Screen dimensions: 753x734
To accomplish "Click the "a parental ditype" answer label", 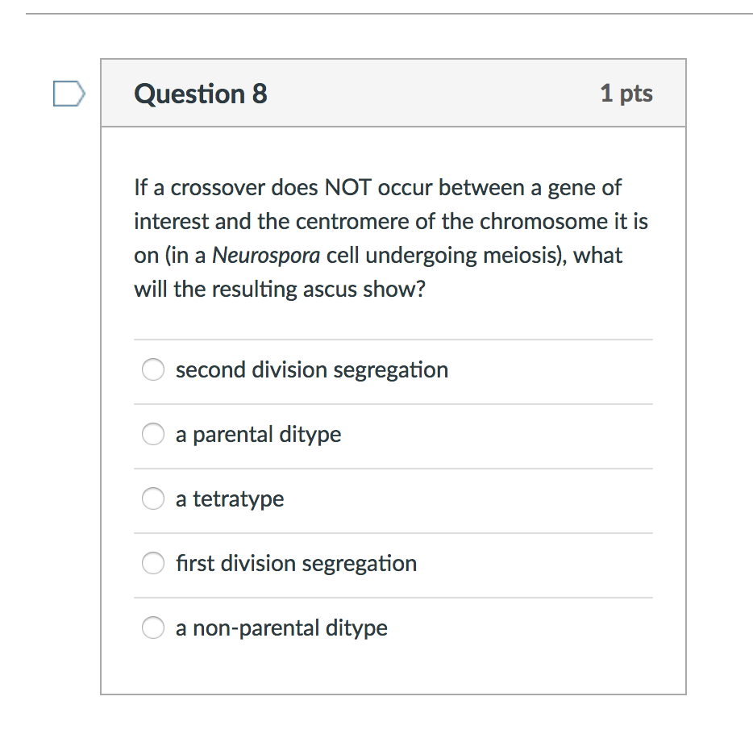I will click(x=258, y=435).
